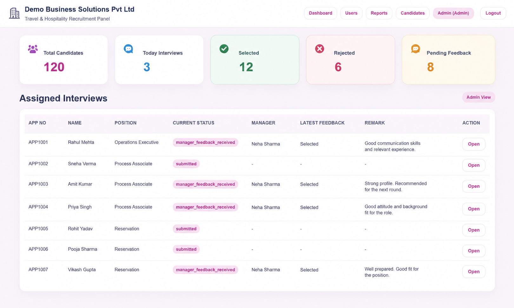The width and height of the screenshot is (514, 308).
Task: Click the Current Status column header
Action: tap(194, 123)
